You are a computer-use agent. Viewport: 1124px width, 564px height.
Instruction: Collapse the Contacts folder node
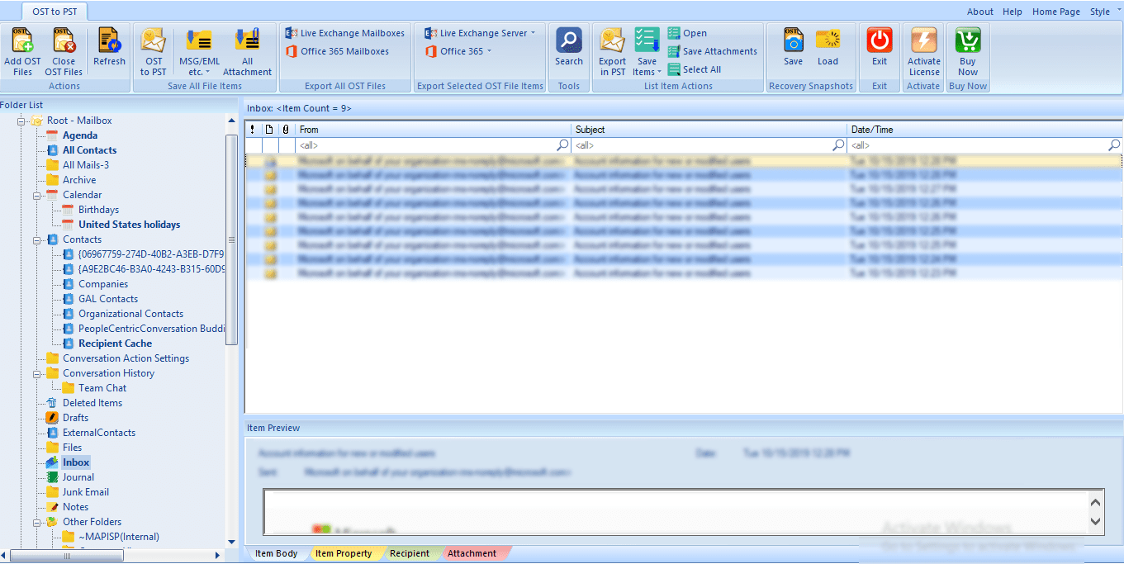(37, 239)
